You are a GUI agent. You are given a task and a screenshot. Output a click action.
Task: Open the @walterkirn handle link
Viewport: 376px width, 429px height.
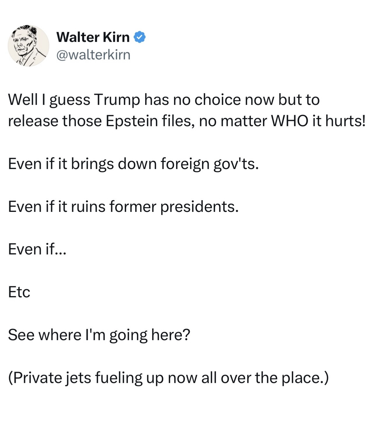tap(93, 54)
